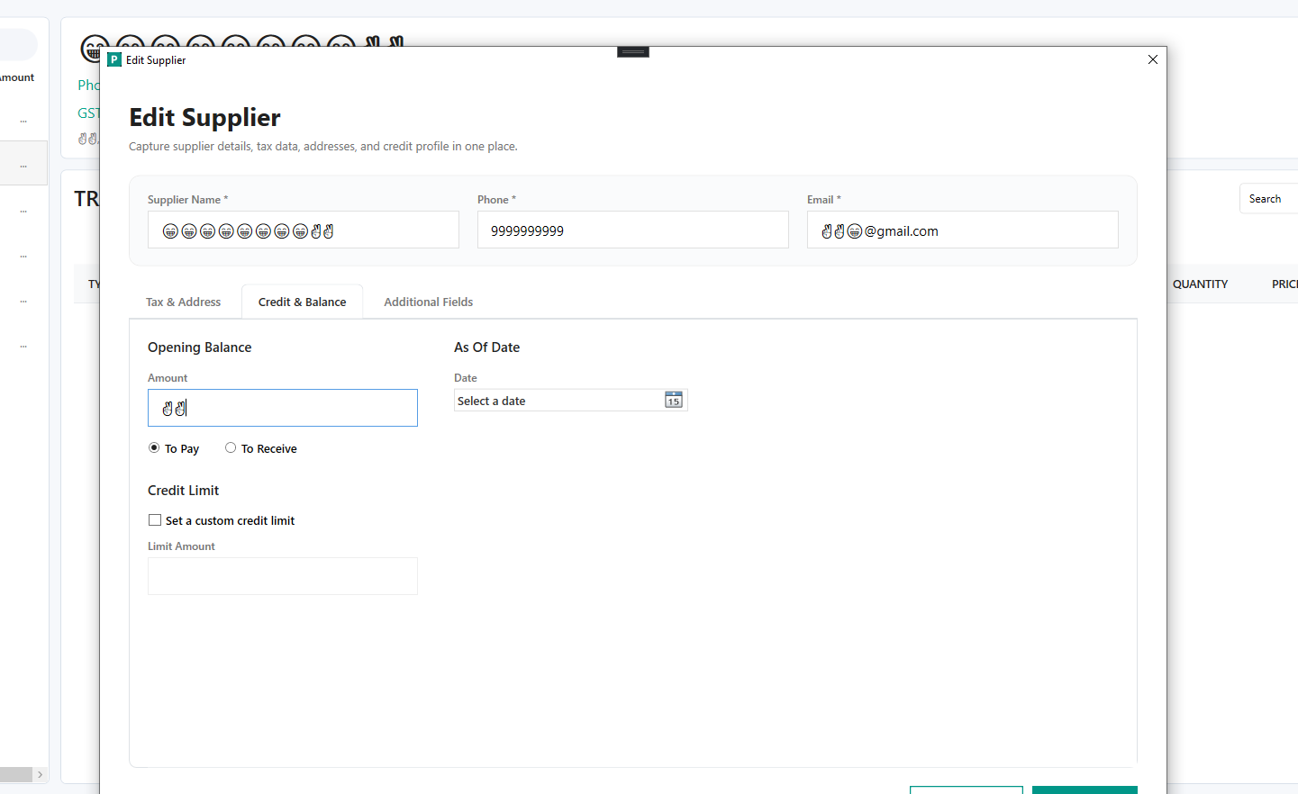The width and height of the screenshot is (1298, 794).
Task: Select the To Receive radio button
Action: (x=231, y=447)
